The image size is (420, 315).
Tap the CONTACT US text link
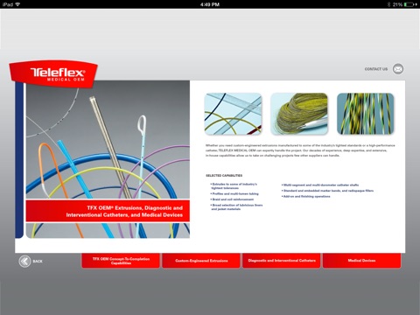coord(376,69)
